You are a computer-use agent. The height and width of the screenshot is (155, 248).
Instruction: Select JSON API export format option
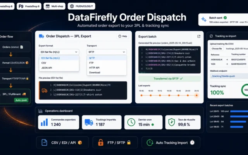pyautogui.click(x=59, y=68)
